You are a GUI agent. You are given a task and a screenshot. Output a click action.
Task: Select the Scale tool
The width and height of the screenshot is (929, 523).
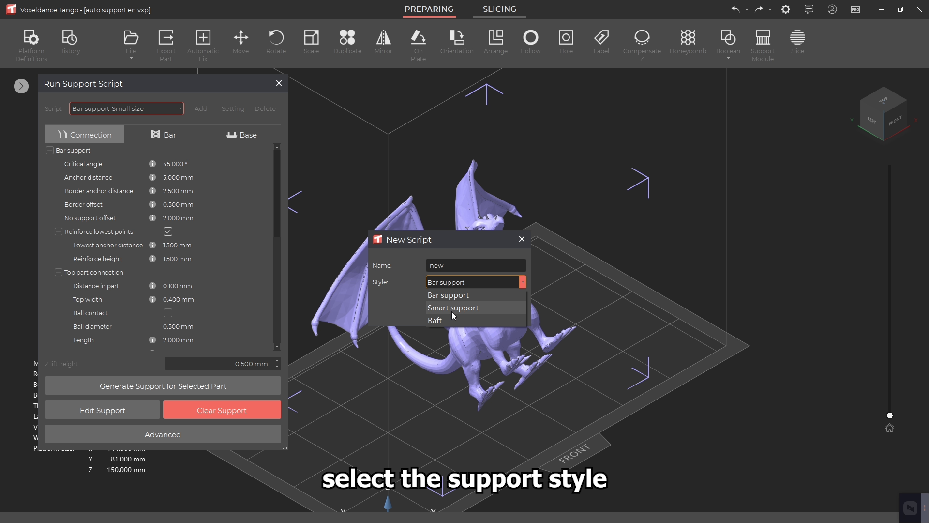311,42
